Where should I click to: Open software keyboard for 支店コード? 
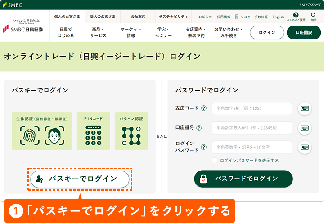(305, 109)
